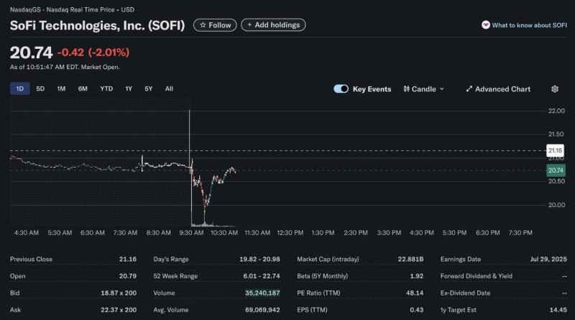This screenshot has height=320, width=575.
Task: Click the Volume value 35,240,187
Action: click(262, 293)
